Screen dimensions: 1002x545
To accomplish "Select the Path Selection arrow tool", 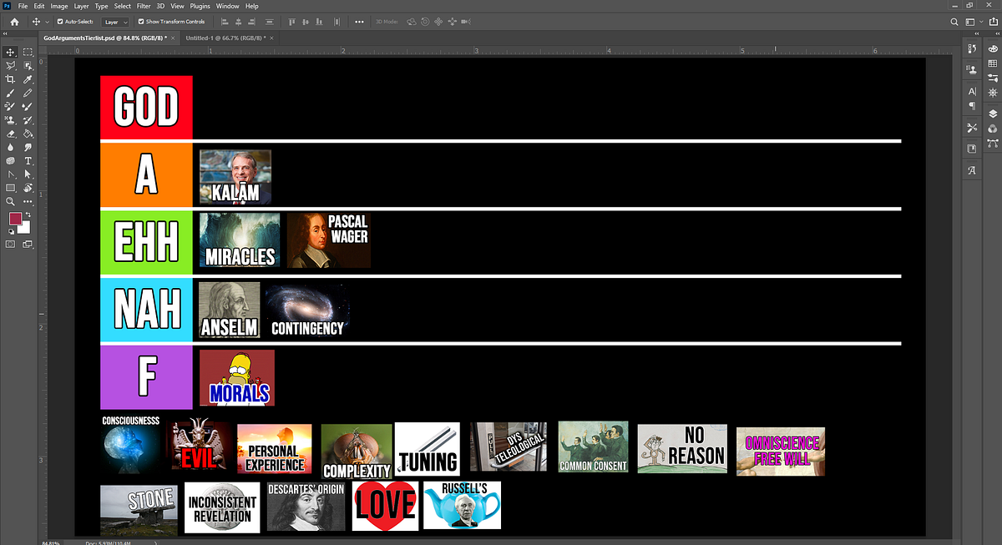I will pyautogui.click(x=28, y=174).
